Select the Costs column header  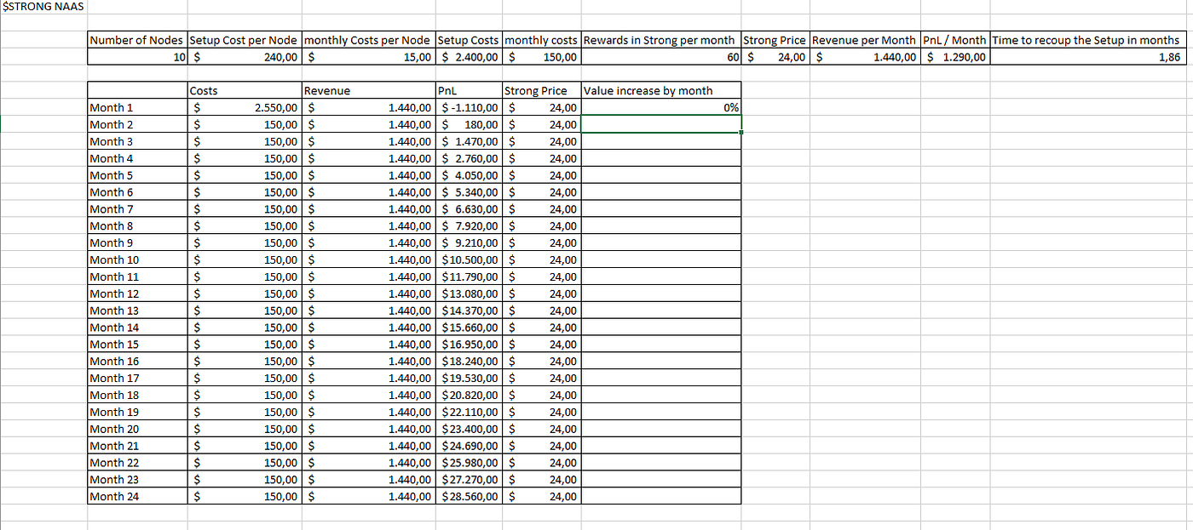tap(245, 91)
